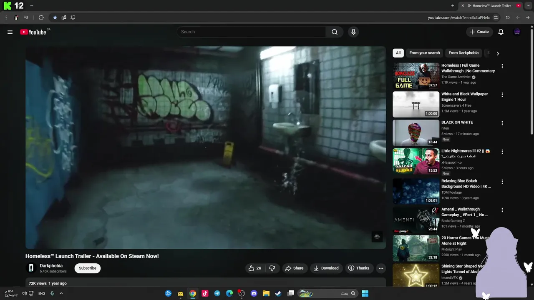Open Chrome from the taskbar

(x=193, y=293)
